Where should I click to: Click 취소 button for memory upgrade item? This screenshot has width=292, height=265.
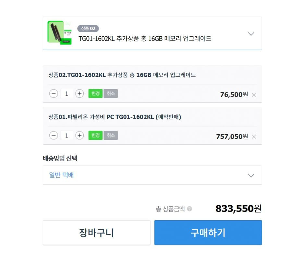[x=111, y=93]
